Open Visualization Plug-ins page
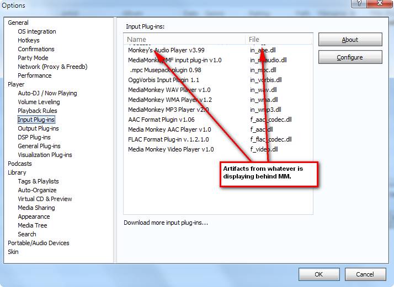 click(45, 155)
